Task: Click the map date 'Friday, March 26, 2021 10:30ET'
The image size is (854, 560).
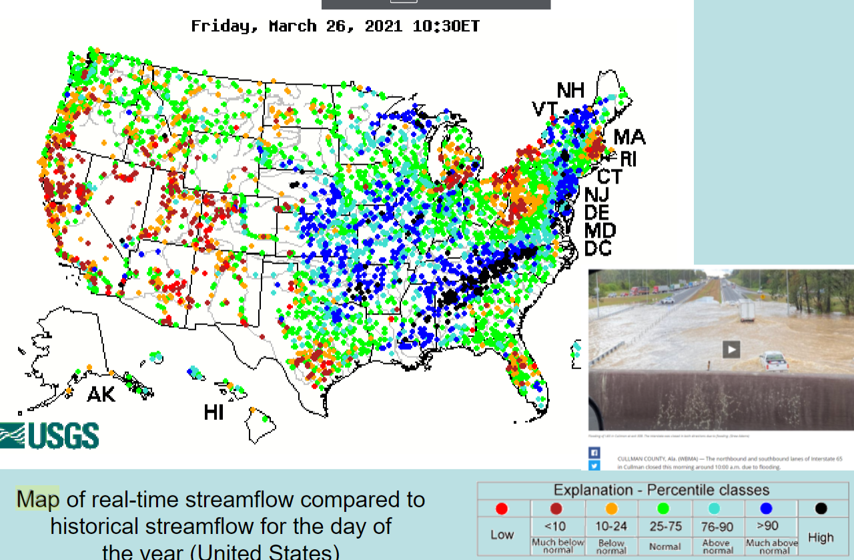Action: (x=335, y=27)
